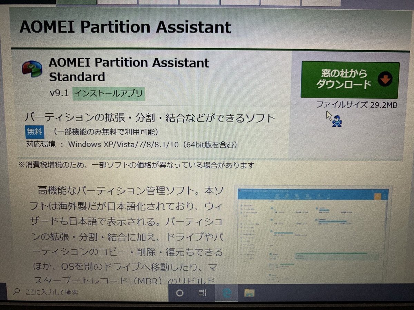Click the 対応環境 Windows XP/Vista line
Image resolution: width=414 pixels, height=310 pixels.
click(132, 144)
